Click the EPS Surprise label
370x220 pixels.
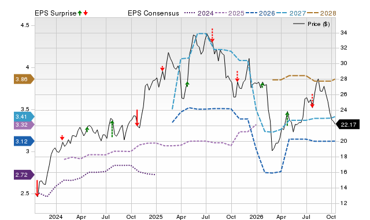55,13
